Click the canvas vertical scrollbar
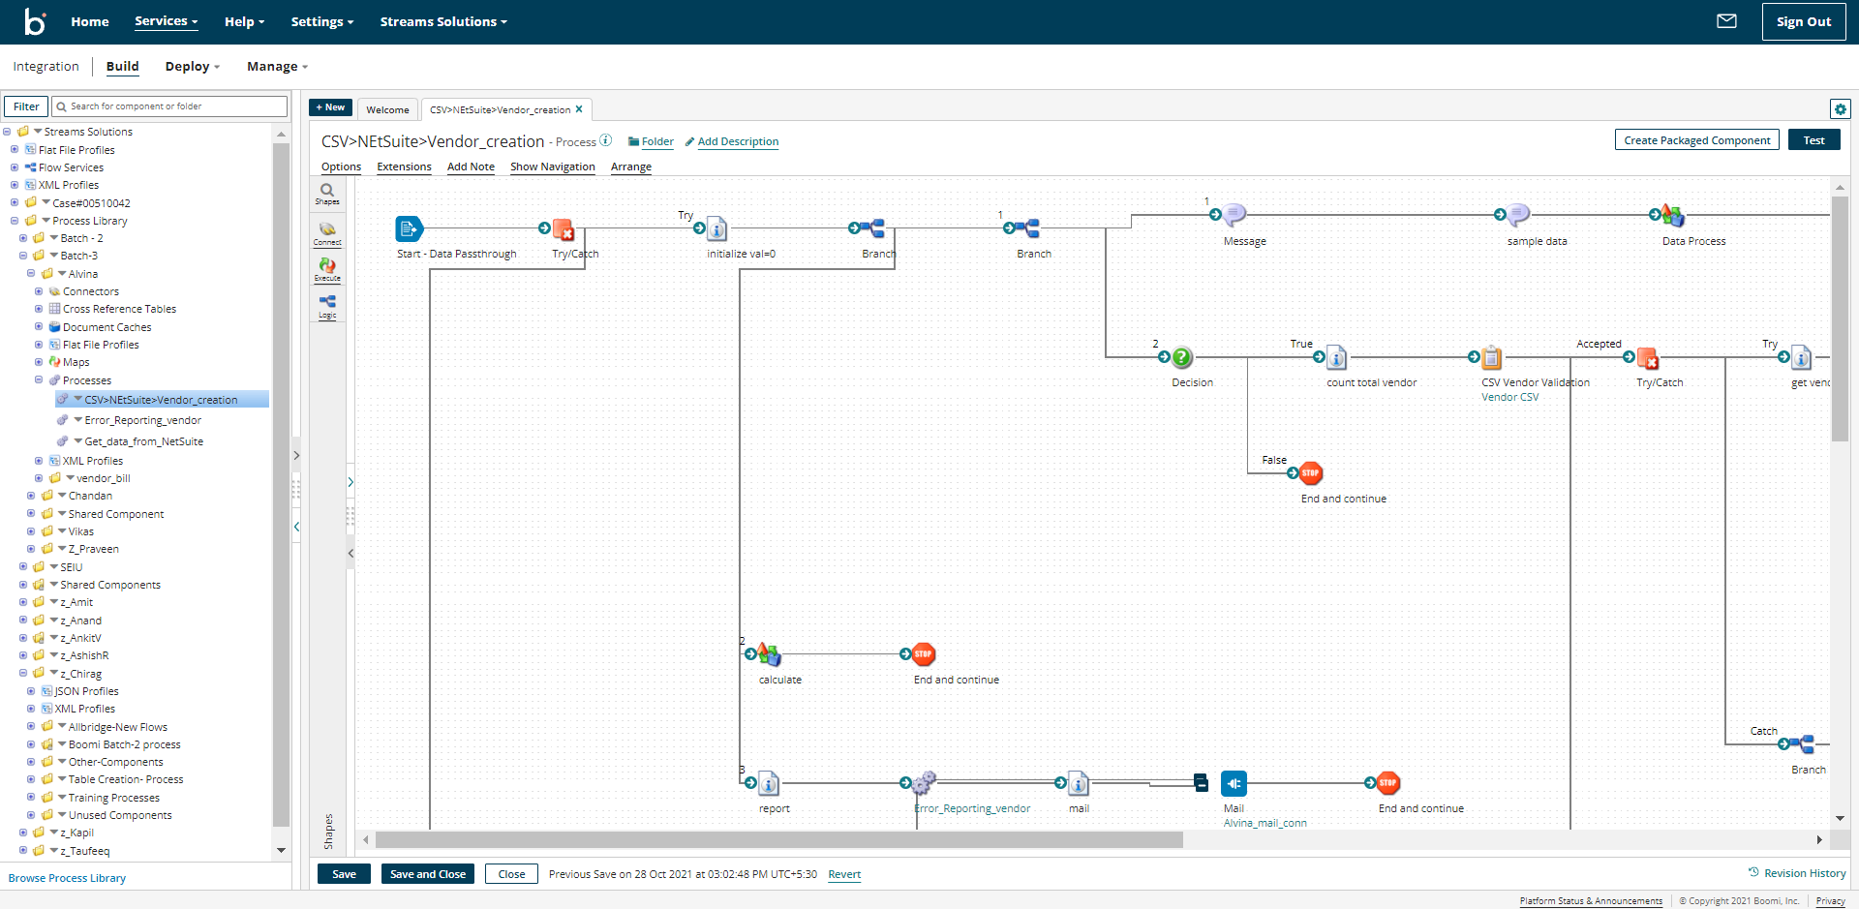1859x909 pixels. [x=1840, y=318]
